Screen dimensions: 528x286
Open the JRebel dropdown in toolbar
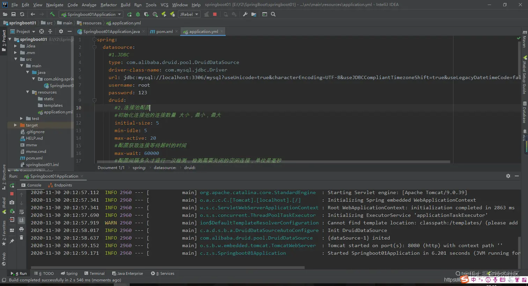point(189,14)
